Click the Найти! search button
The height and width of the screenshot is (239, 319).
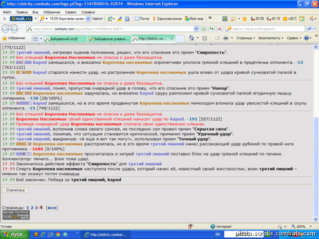tap(97, 19)
